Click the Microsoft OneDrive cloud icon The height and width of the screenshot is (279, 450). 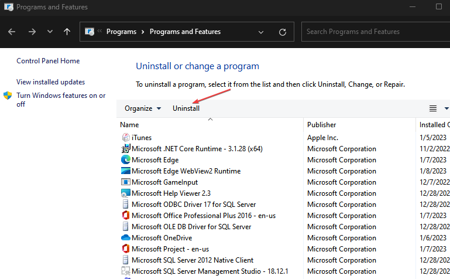[125, 238]
